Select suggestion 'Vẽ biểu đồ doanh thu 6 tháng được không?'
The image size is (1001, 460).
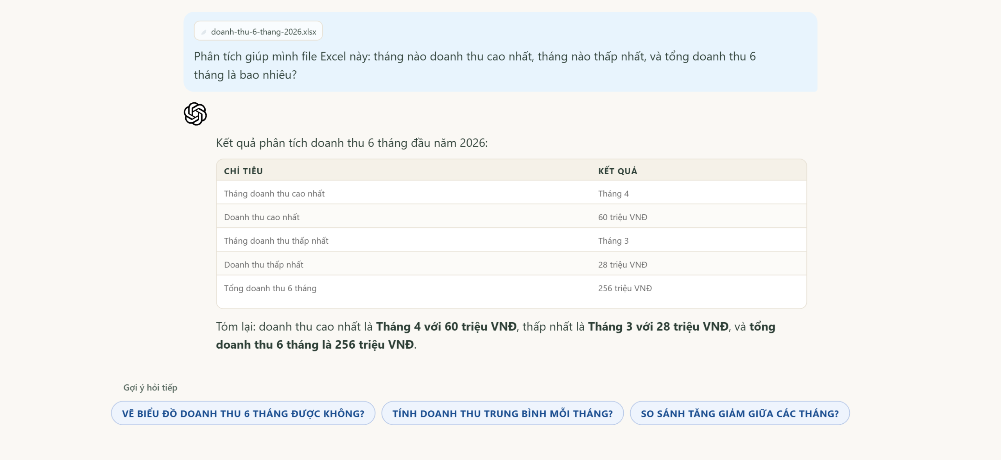243,413
